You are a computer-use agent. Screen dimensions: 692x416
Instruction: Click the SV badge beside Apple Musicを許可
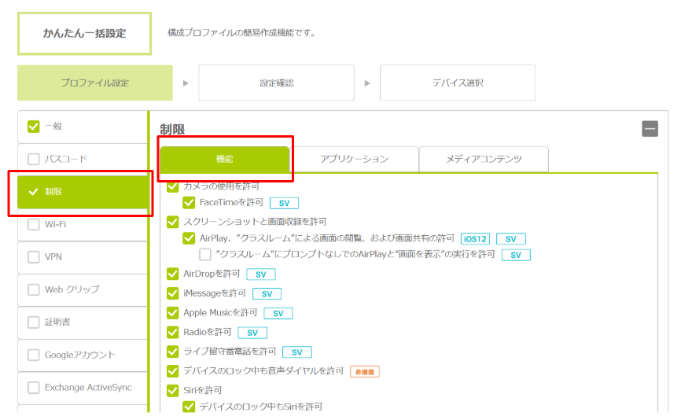pyautogui.click(x=278, y=313)
